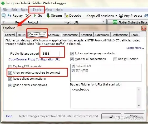Click the session list scroll up arrow

click(104, 22)
